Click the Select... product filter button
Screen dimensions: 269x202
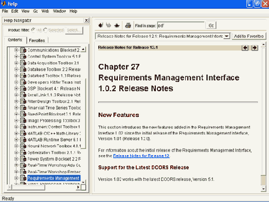coord(74,30)
